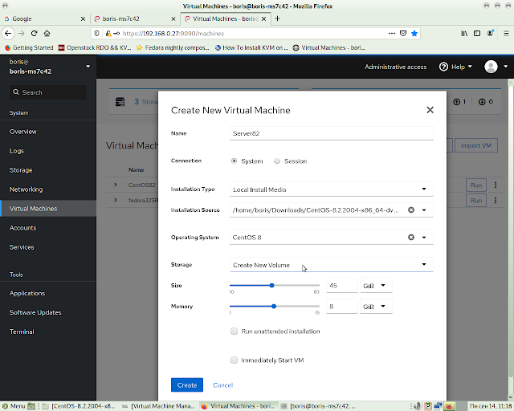Viewport: 514px width, 411px height.
Task: Cancel the virtual machine creation dialog
Action: click(x=222, y=385)
